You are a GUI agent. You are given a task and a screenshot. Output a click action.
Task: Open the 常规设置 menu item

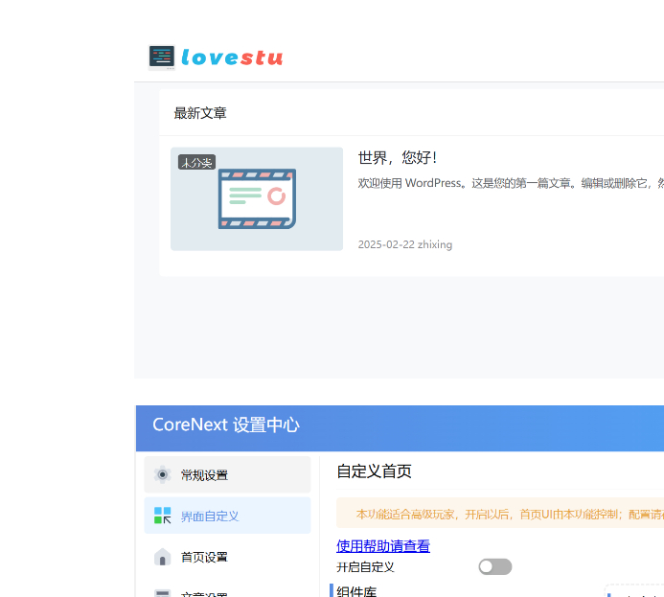[204, 475]
